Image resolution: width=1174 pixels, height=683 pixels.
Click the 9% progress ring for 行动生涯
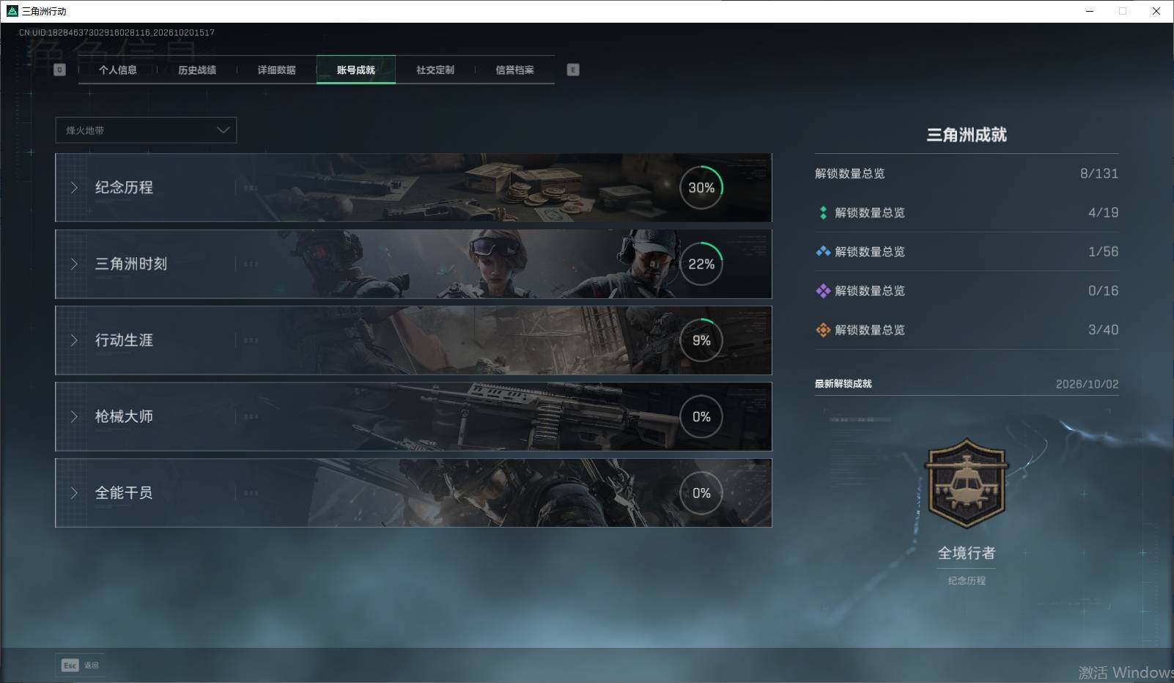pos(701,340)
